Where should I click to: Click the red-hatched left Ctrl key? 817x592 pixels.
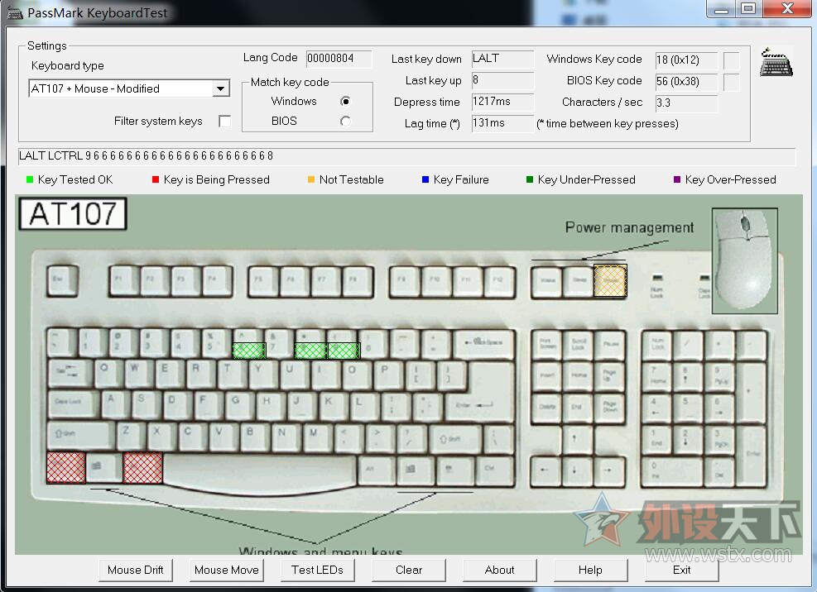tap(66, 467)
